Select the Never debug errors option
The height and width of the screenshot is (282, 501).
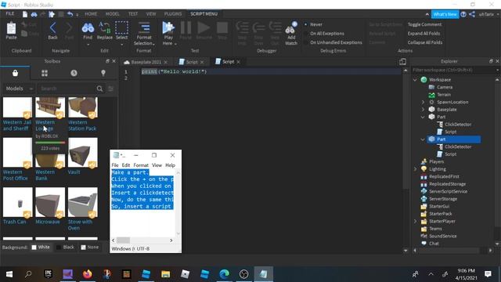tap(313, 24)
